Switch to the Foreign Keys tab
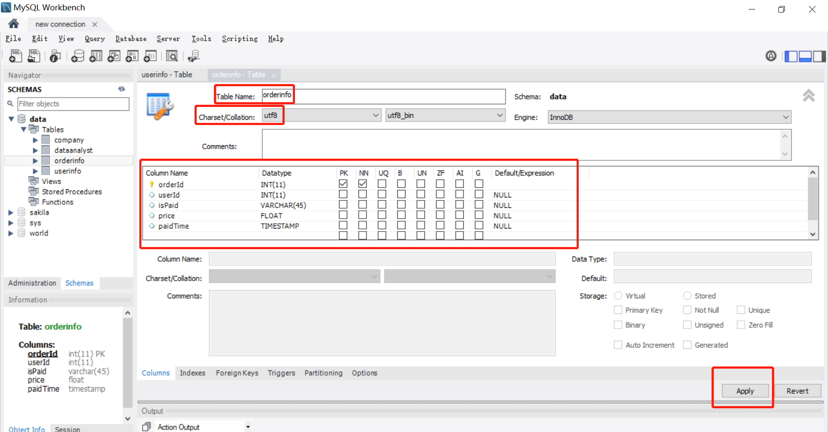828x432 pixels. [x=237, y=373]
